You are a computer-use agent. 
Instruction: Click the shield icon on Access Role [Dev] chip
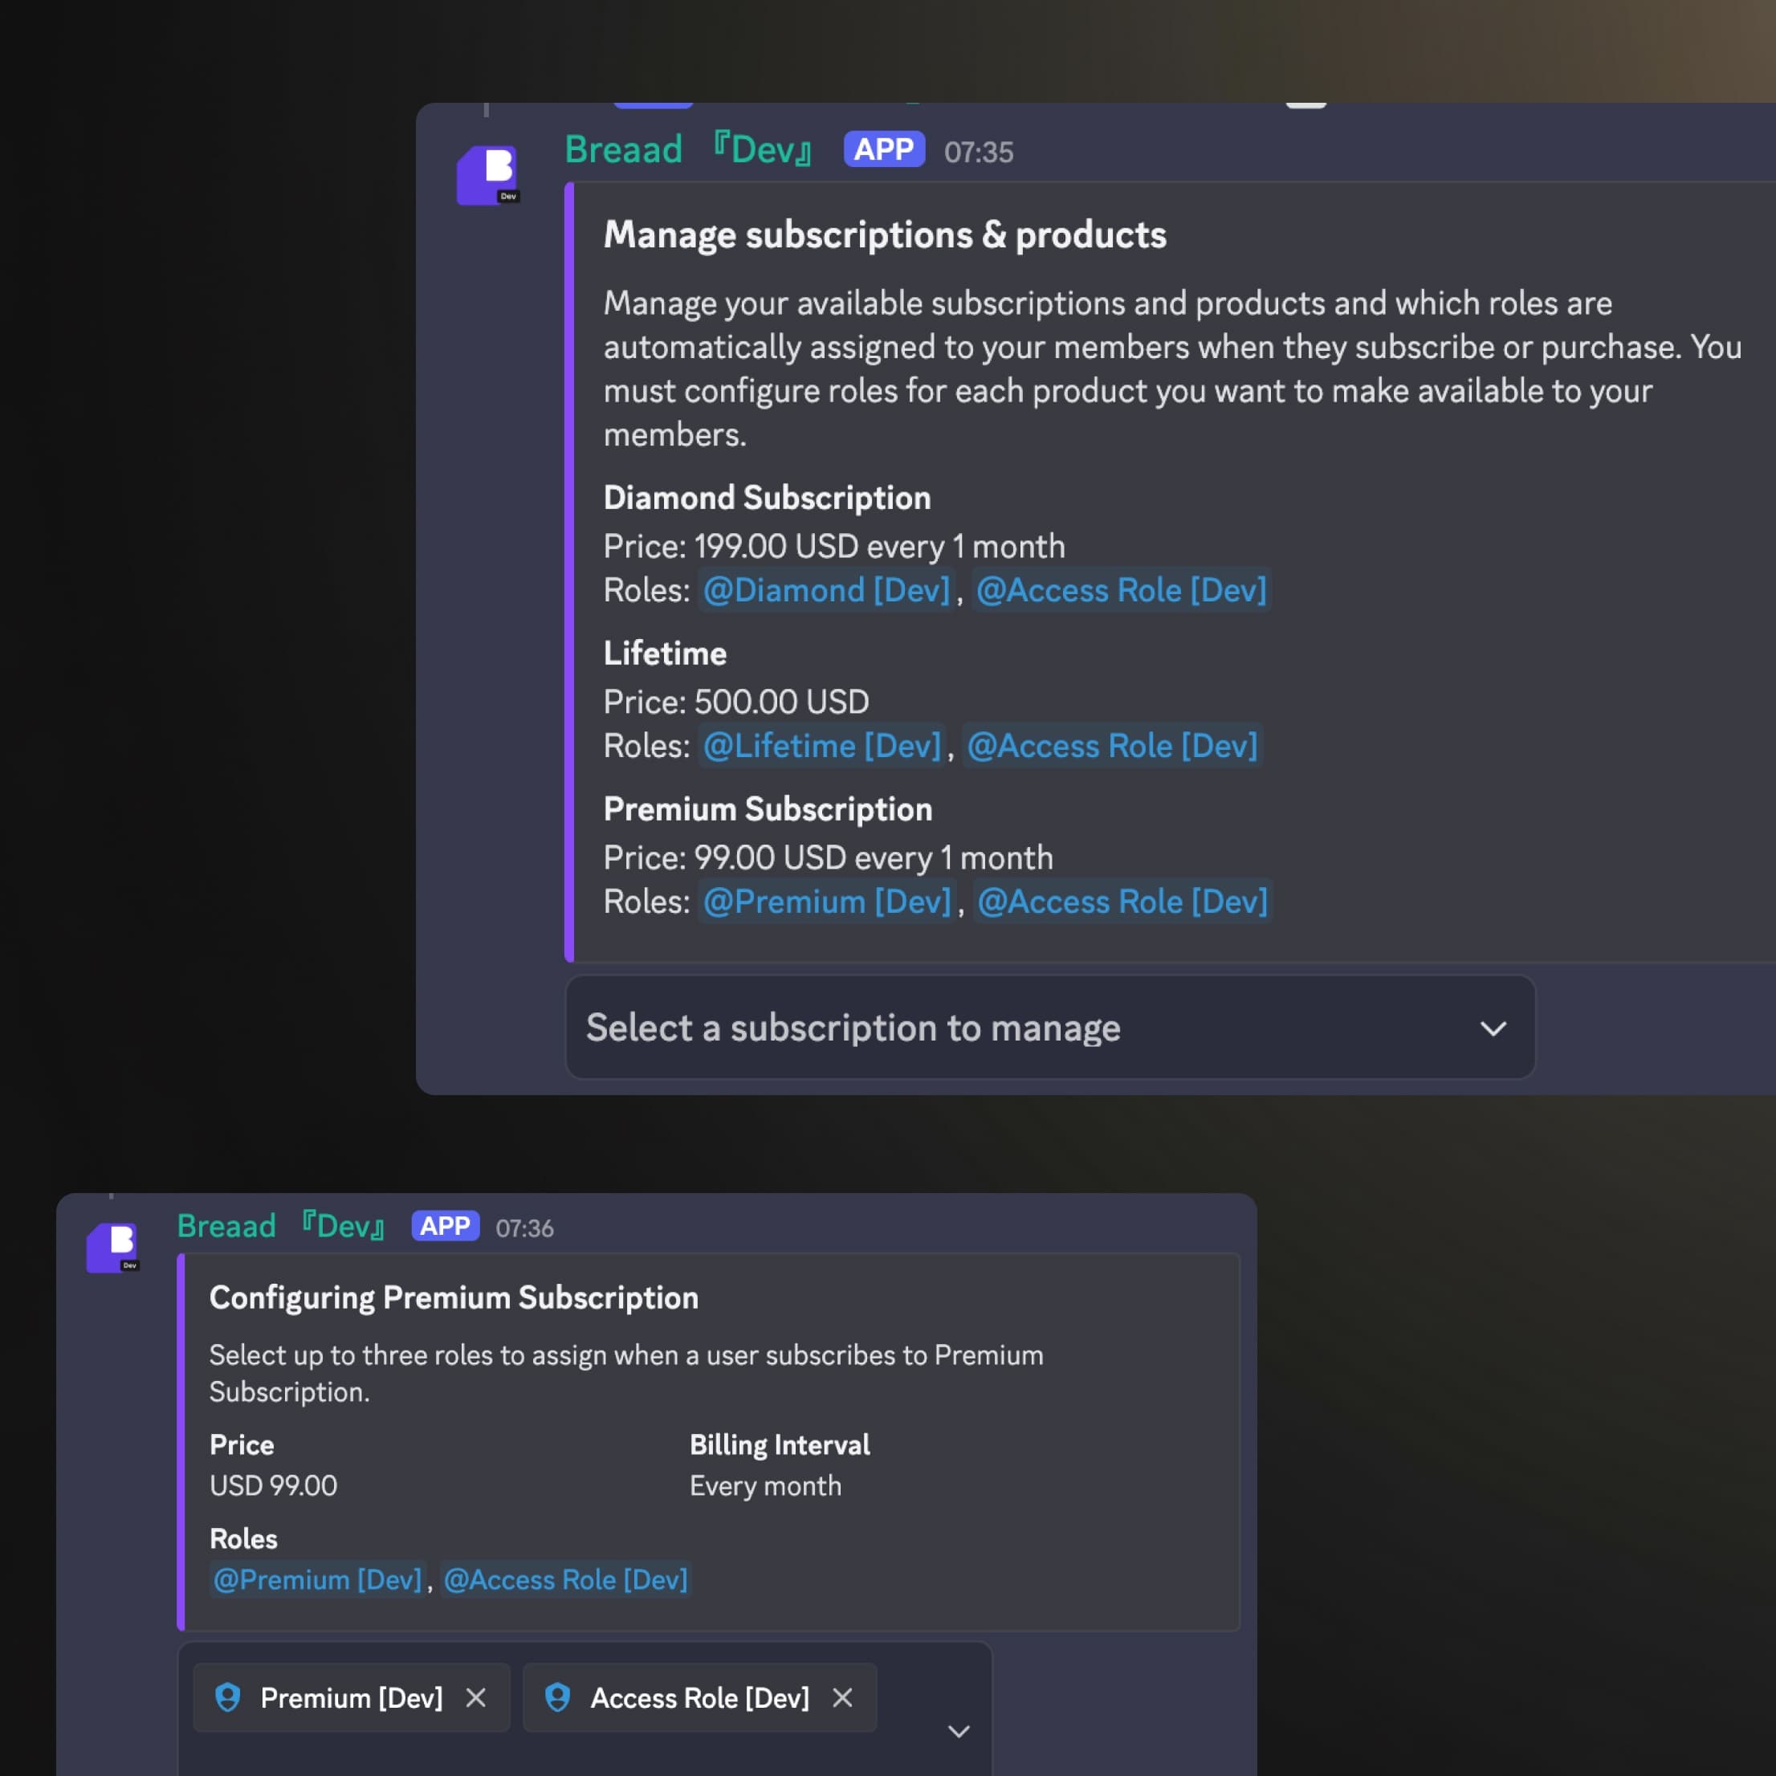557,1697
